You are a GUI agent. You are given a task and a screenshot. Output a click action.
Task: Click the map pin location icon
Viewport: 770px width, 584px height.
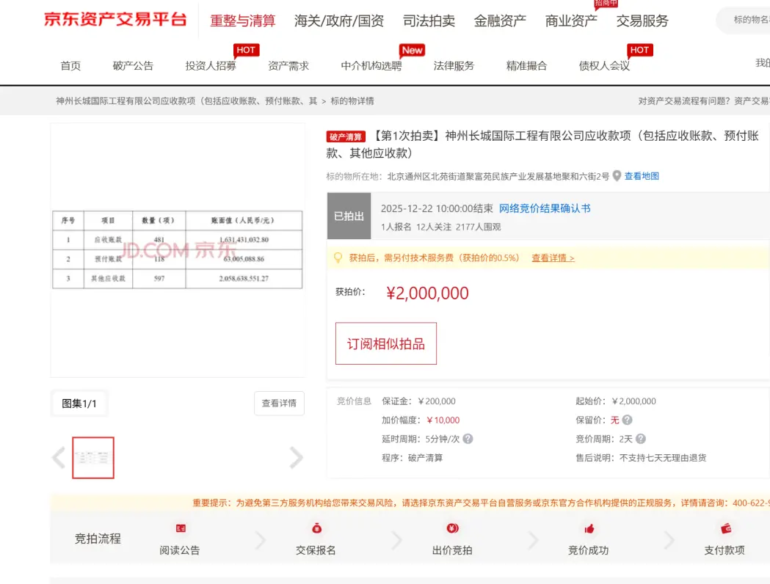617,176
